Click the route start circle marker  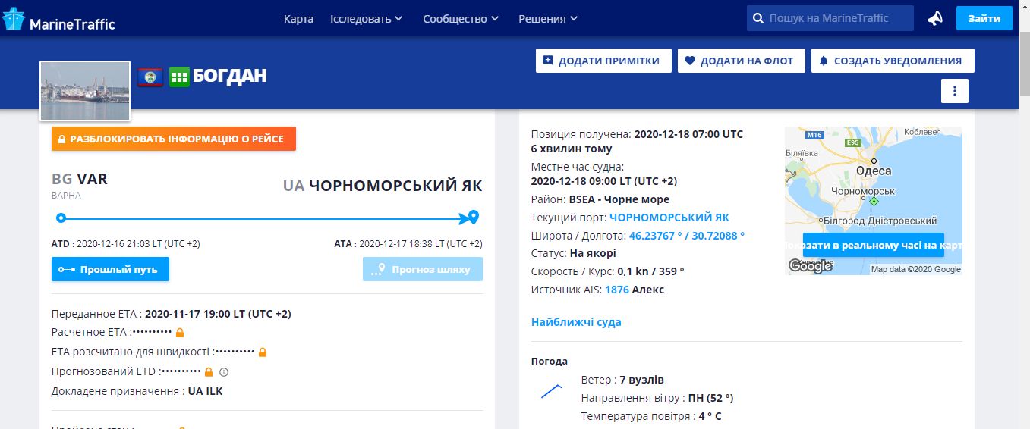(61, 218)
